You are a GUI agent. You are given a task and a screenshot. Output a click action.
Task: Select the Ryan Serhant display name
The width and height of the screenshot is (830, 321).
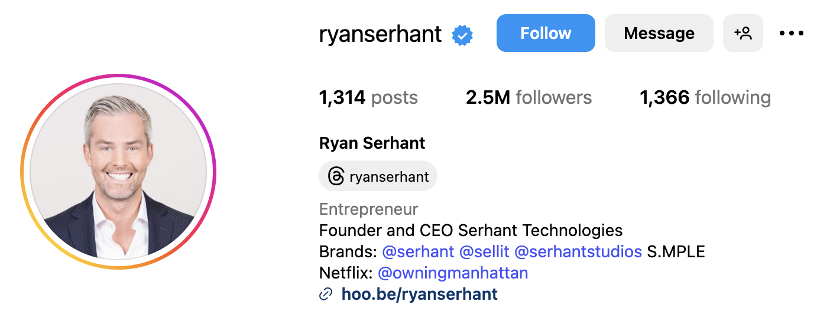tap(372, 143)
